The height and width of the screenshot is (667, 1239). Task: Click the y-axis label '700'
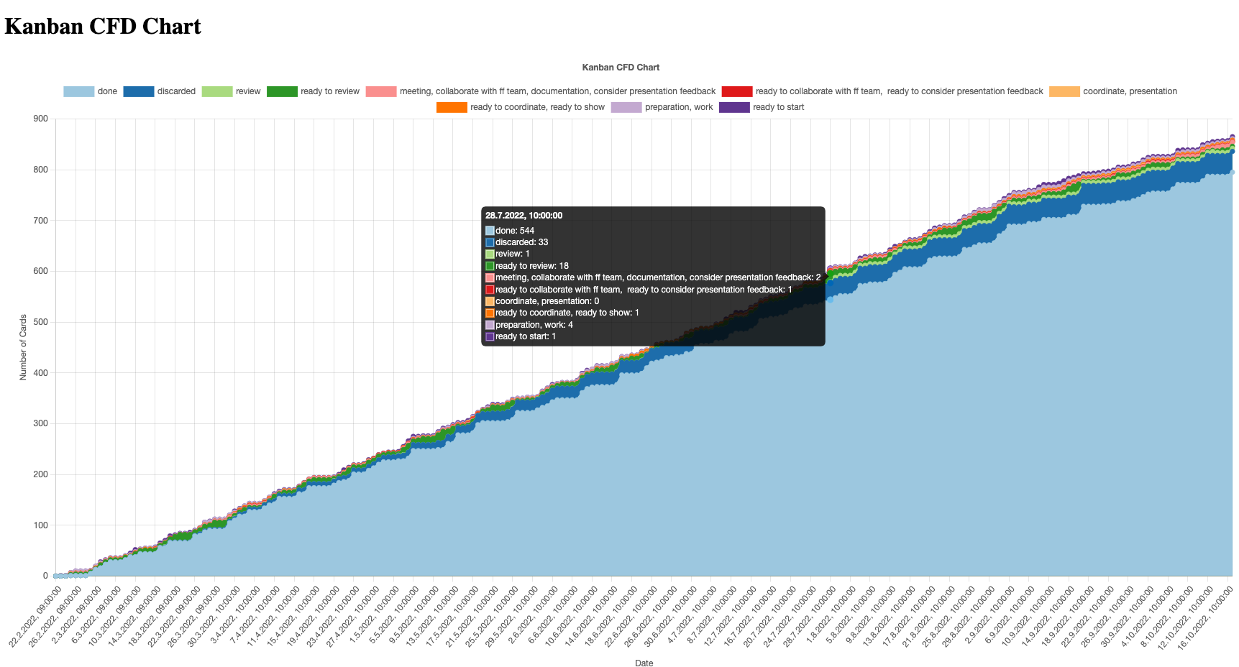(40, 221)
